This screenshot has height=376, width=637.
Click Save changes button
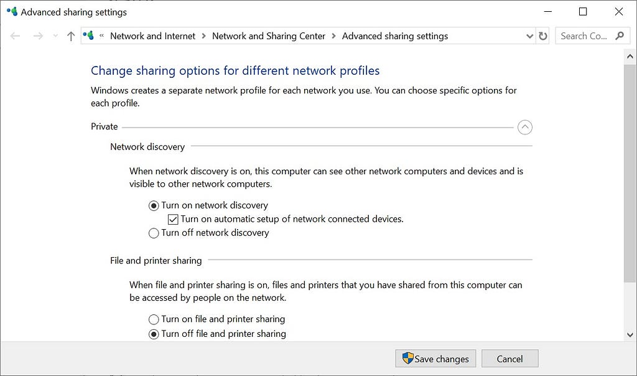click(435, 359)
